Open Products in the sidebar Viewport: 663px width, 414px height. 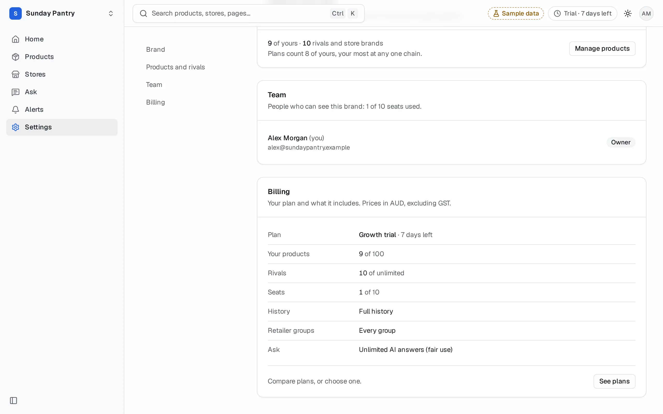click(62, 57)
